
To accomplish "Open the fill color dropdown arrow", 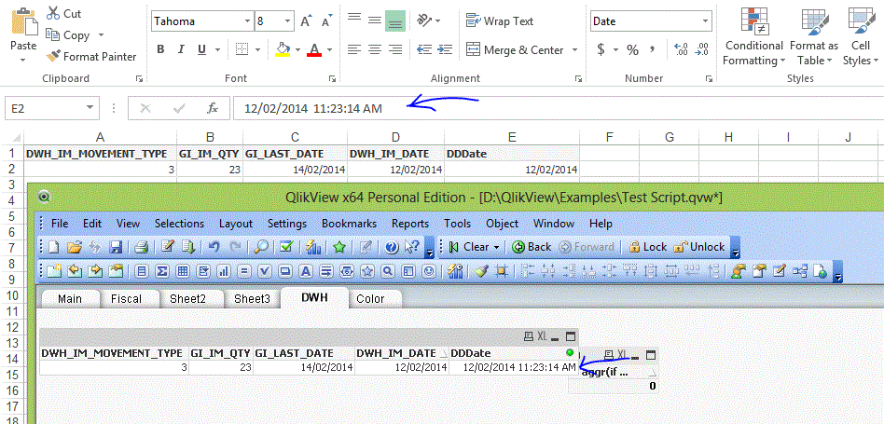I will tap(297, 49).
